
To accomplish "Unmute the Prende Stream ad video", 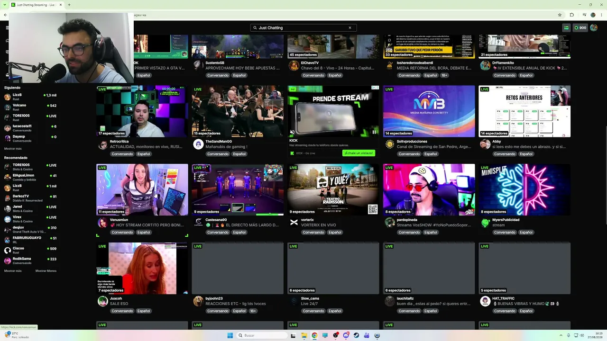I will point(292,132).
